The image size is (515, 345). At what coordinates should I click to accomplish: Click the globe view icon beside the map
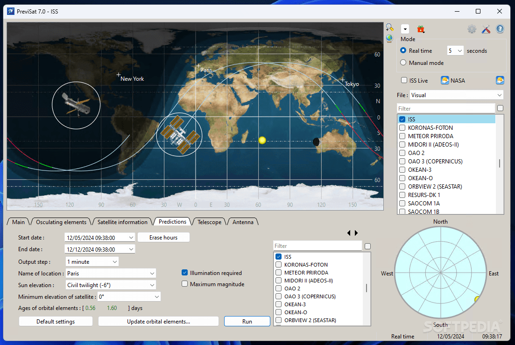tap(389, 39)
